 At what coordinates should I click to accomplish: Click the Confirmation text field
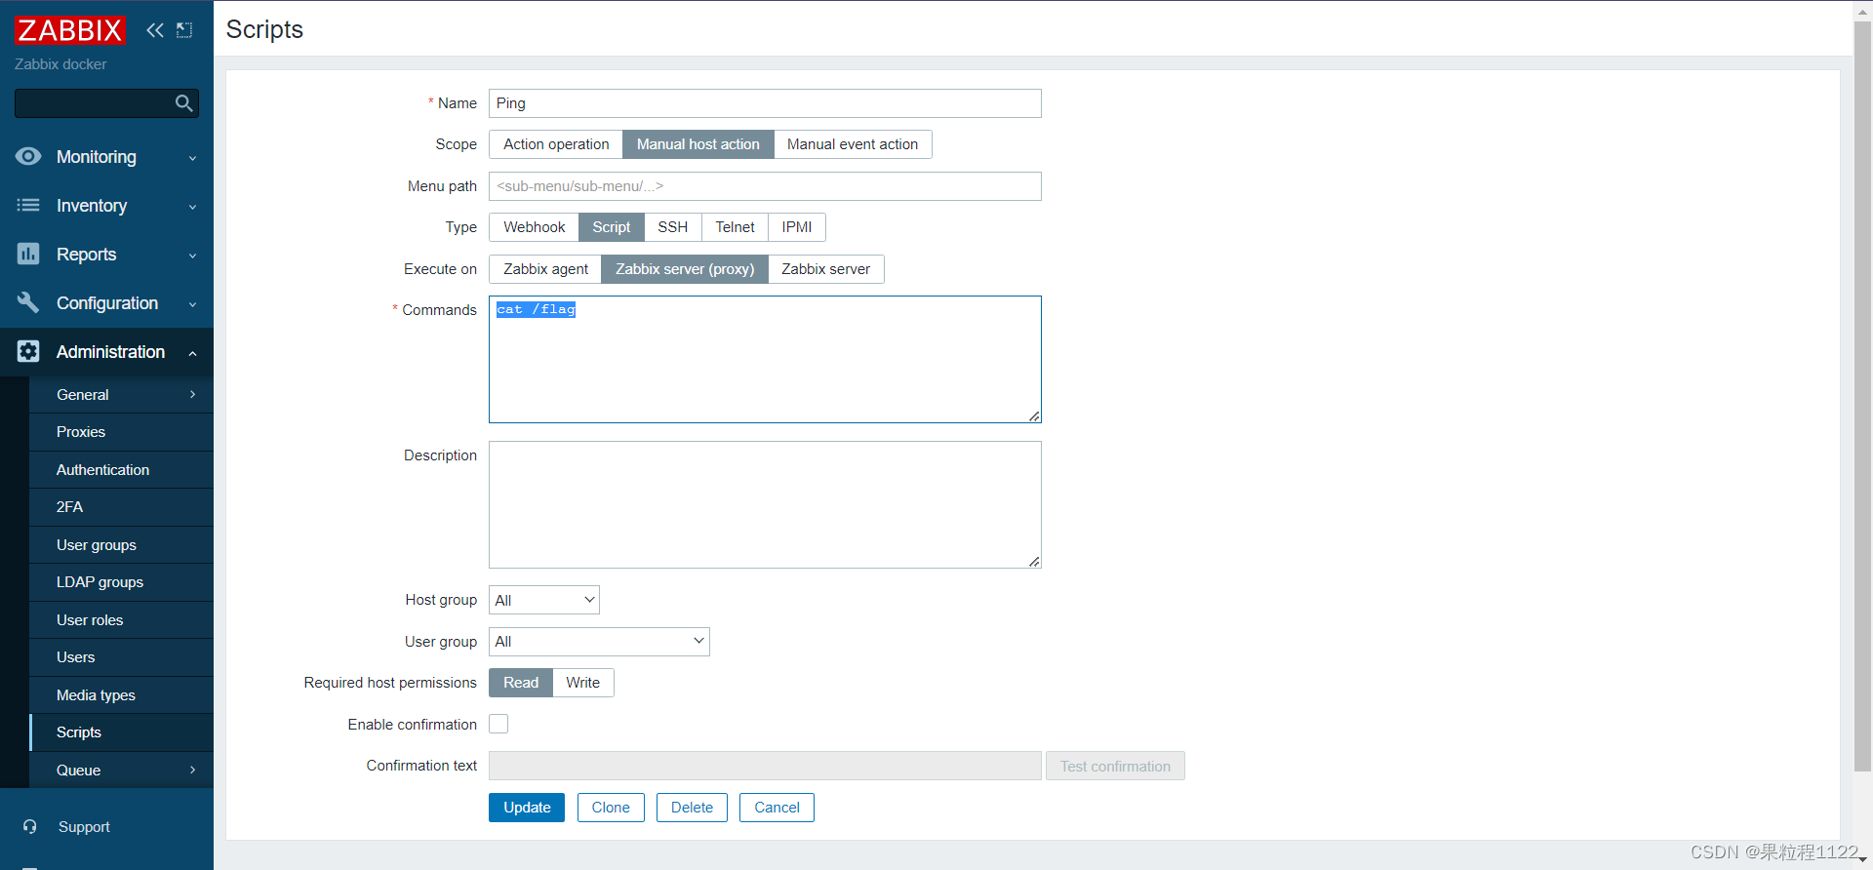coord(765,766)
